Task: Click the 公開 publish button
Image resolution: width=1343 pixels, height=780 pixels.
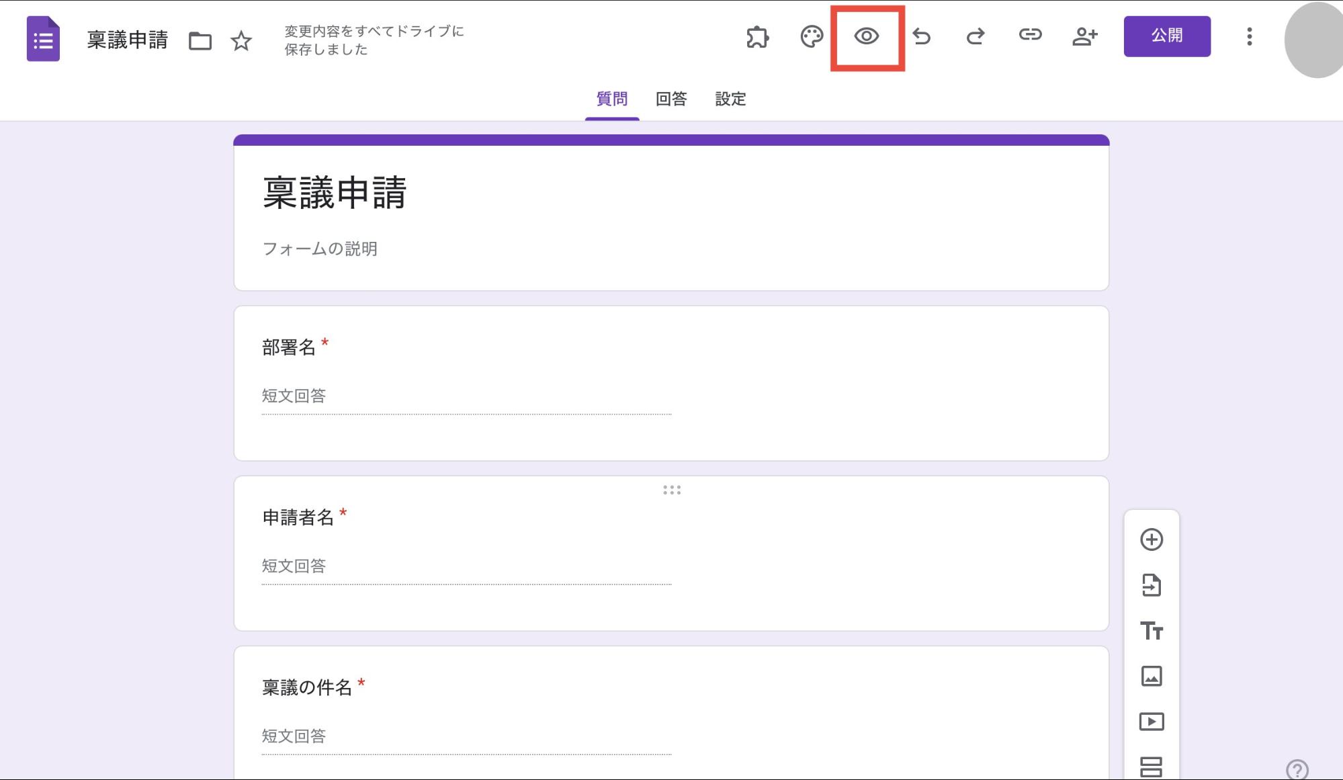Action: [x=1168, y=36]
